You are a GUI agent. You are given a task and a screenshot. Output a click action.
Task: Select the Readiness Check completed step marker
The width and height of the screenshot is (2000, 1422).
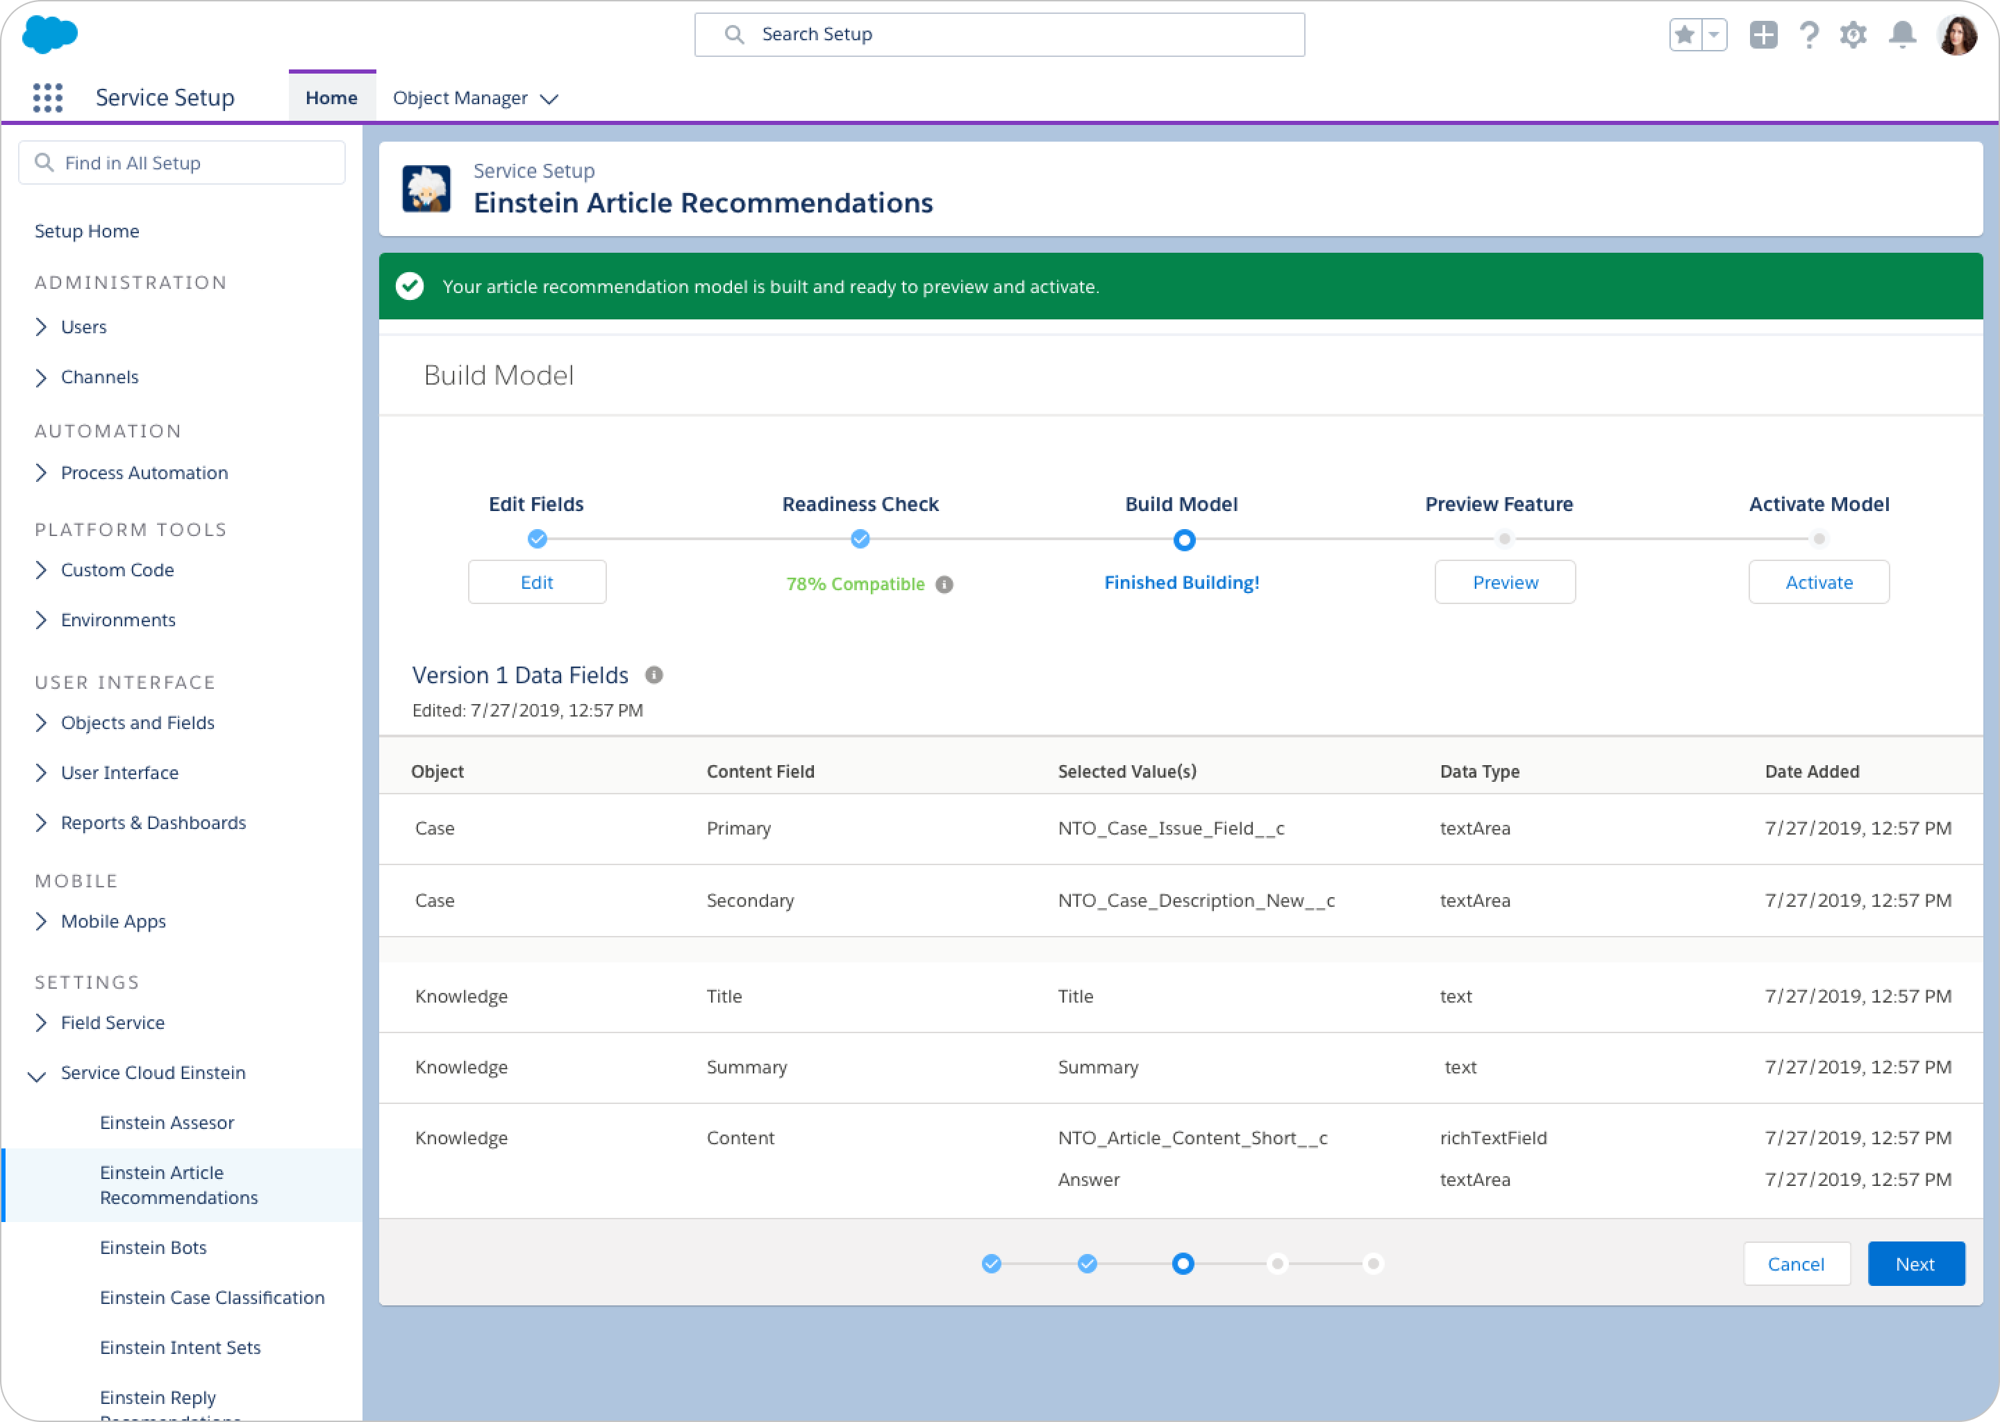pos(860,539)
